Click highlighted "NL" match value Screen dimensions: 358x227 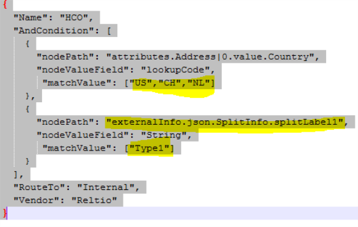198,83
